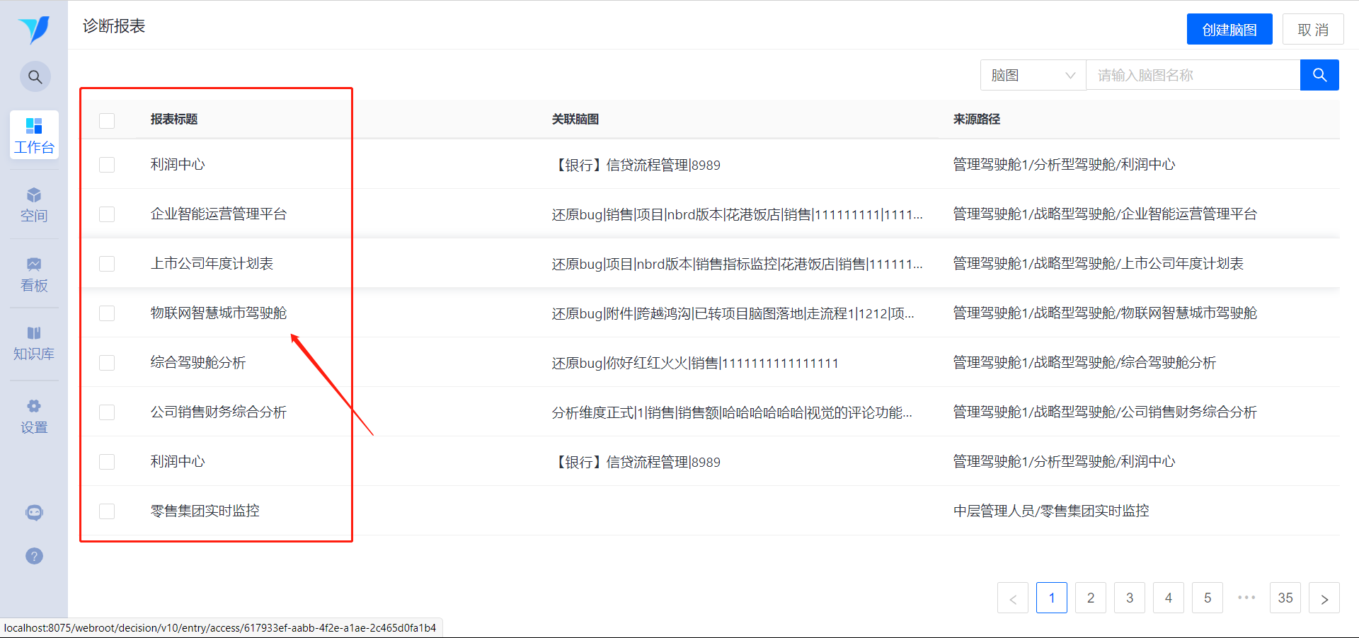Screen dimensions: 1359x638
Task: Click the blue magnifier search button
Action: click(x=1319, y=75)
